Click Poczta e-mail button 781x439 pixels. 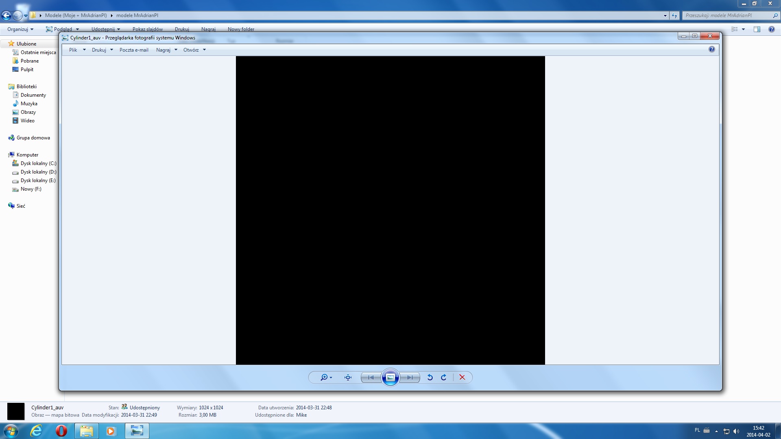tap(134, 50)
